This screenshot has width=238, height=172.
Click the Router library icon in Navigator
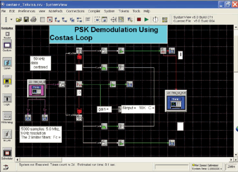tap(7, 34)
